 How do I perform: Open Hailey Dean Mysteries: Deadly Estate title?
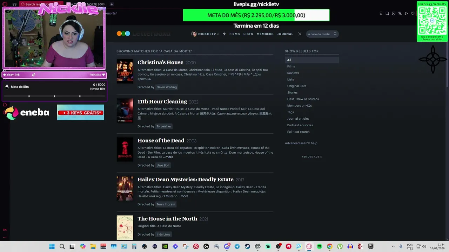tap(185, 180)
